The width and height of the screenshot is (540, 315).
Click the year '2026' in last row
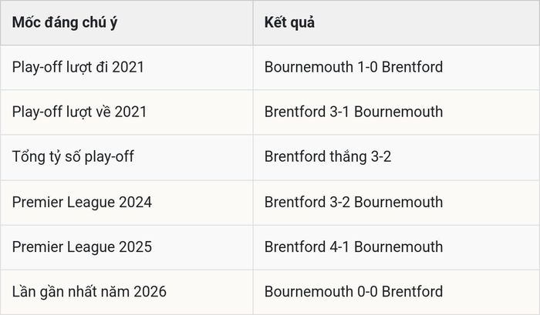[x=150, y=292]
